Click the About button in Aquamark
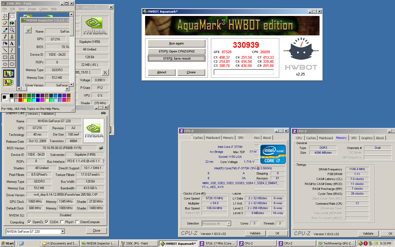The width and height of the screenshot is (395, 247). click(162, 72)
